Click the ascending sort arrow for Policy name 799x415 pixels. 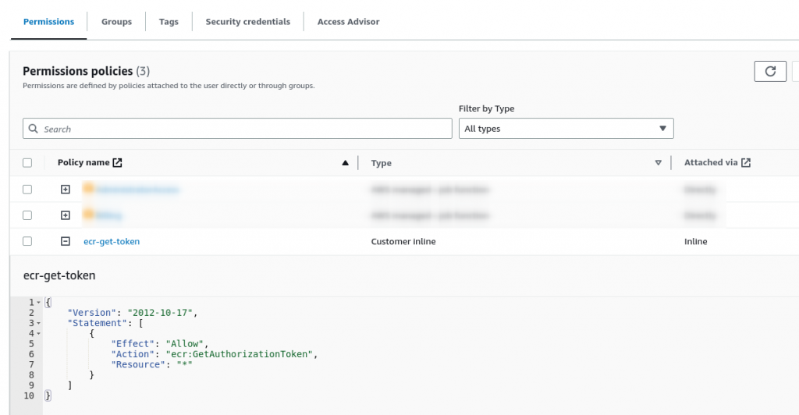pyautogui.click(x=345, y=163)
